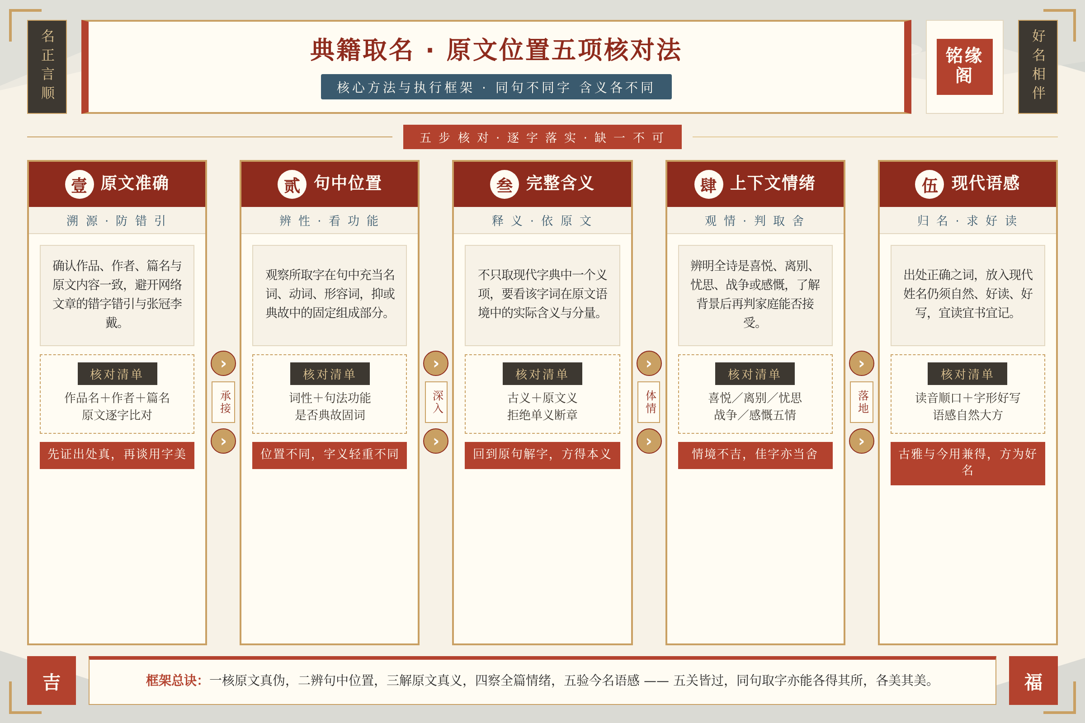This screenshot has width=1085, height=723.
Task: Click the 好名相伴 vertical plaque
Action: [1038, 67]
